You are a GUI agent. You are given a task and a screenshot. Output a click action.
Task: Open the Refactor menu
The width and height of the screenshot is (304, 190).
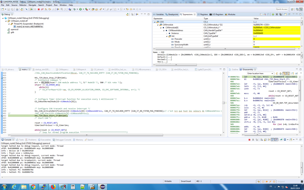pos(23,5)
